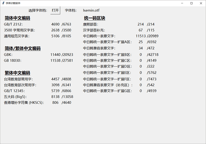Select the 简体/繁体中文编码 heading
The height and width of the screenshot is (144, 206).
[x=22, y=48]
